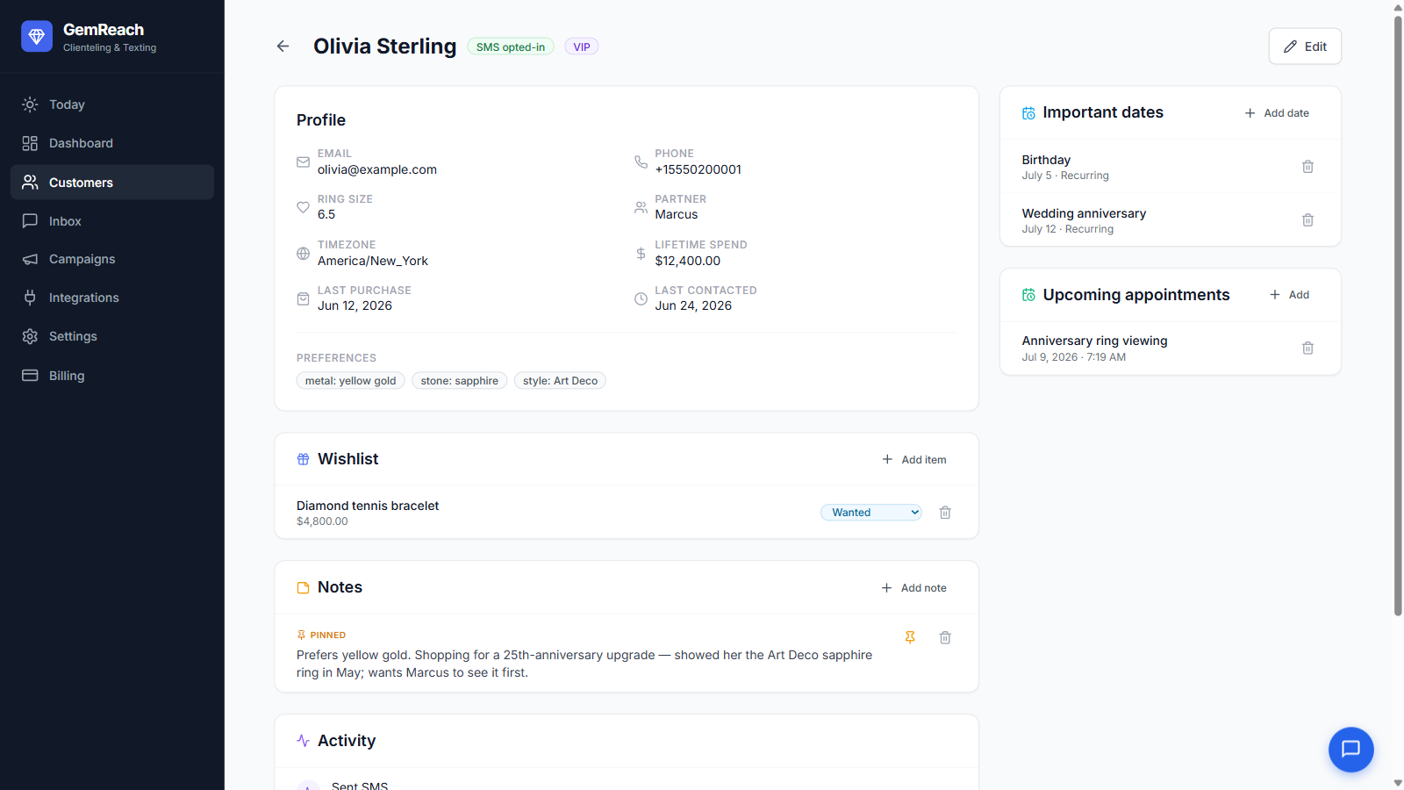Viewport: 1404px width, 790px height.
Task: Delete the Wedding anniversary date
Action: 1307,220
